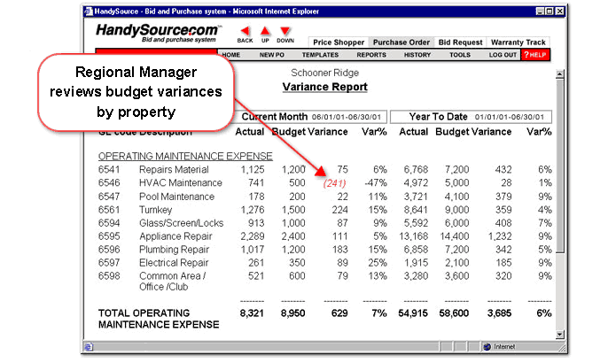The height and width of the screenshot is (363, 608).
Task: Open the TEMPLATES menu
Action: [x=320, y=55]
